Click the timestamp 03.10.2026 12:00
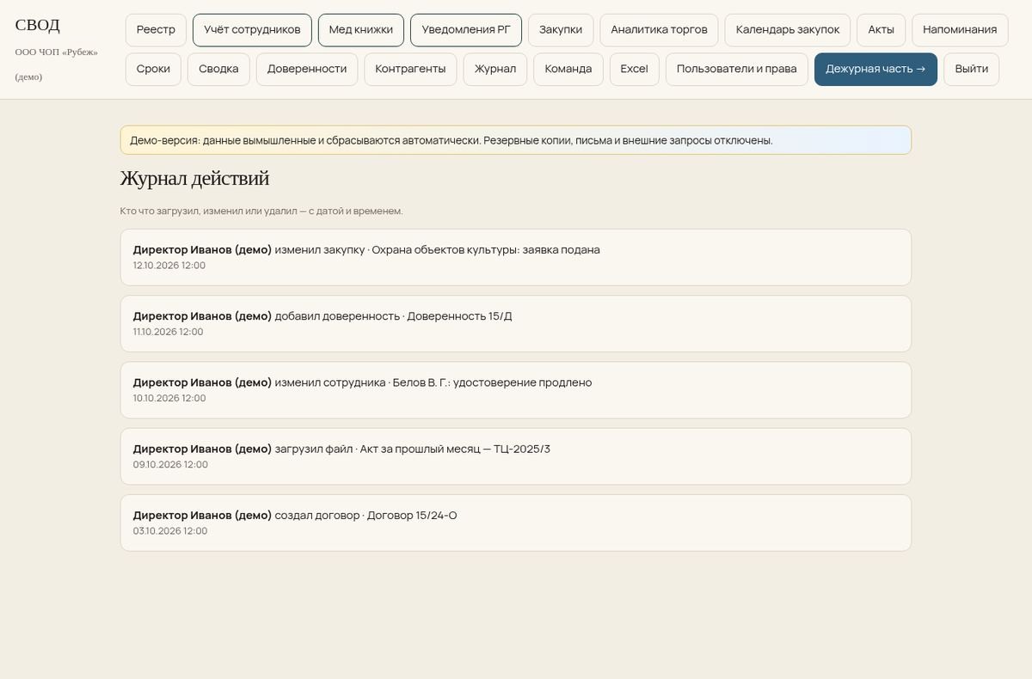 click(170, 530)
